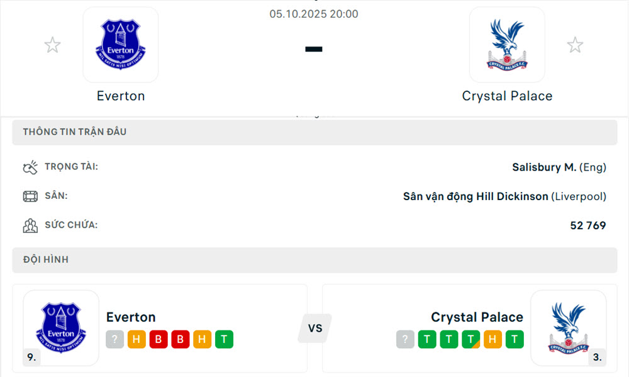Image resolution: width=629 pixels, height=377 pixels.
Task: Click the orange H badge in Crystal Palace's form
Action: (493, 340)
